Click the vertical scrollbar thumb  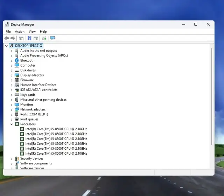point(212,96)
